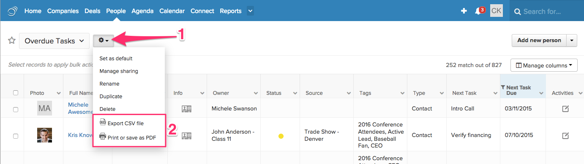Check the Kris row checkbox
Screen dimensions: 584x164
(x=16, y=136)
